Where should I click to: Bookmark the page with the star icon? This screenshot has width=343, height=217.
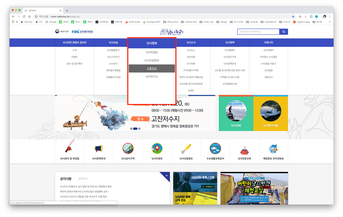click(293, 17)
